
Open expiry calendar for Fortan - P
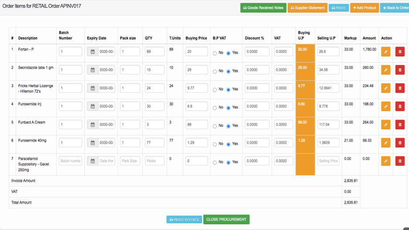(93, 52)
